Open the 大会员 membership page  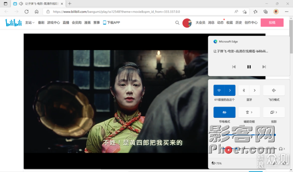coord(200,23)
